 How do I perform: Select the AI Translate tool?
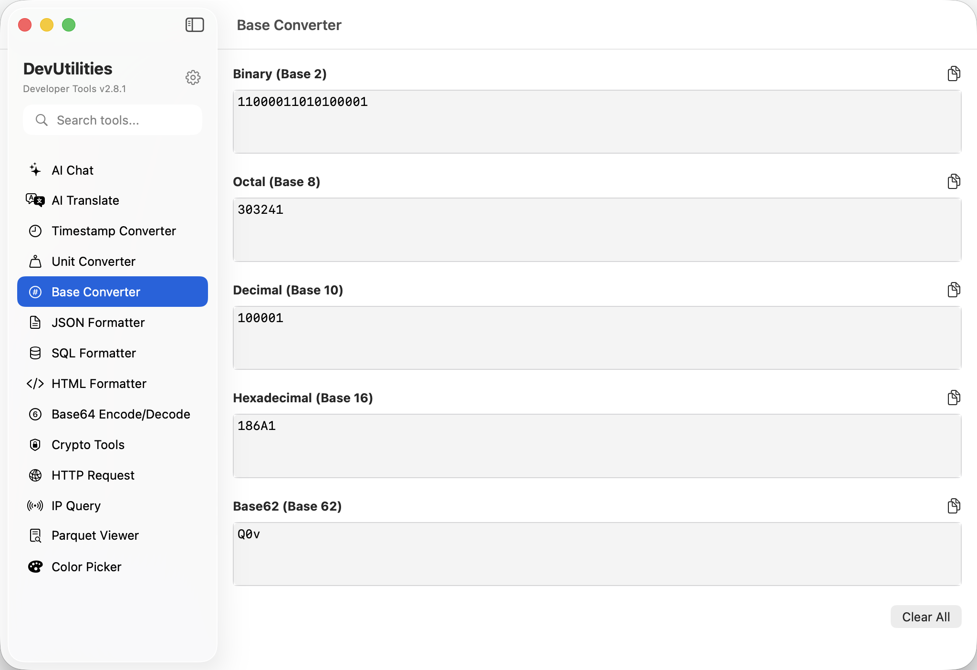click(x=85, y=200)
